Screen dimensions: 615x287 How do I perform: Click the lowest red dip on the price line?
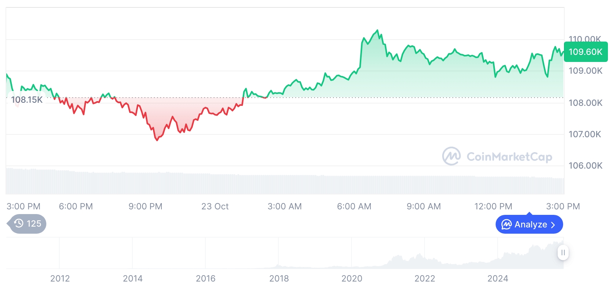pyautogui.click(x=157, y=140)
